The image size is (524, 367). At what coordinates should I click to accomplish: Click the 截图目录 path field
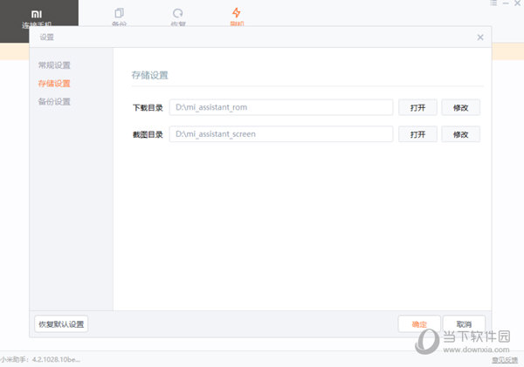(x=281, y=134)
